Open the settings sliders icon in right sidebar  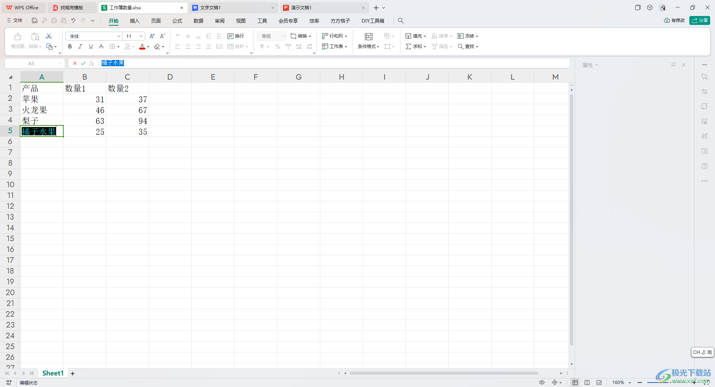[705, 92]
